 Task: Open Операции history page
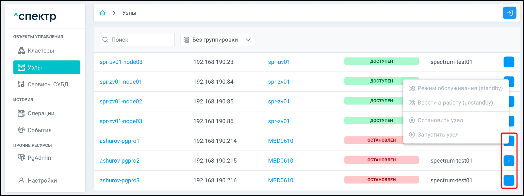pos(41,113)
